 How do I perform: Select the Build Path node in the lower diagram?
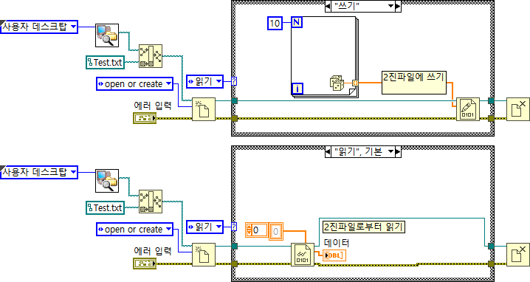point(151,202)
